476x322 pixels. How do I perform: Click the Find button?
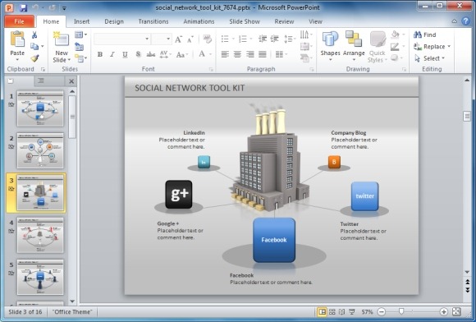[424, 34]
